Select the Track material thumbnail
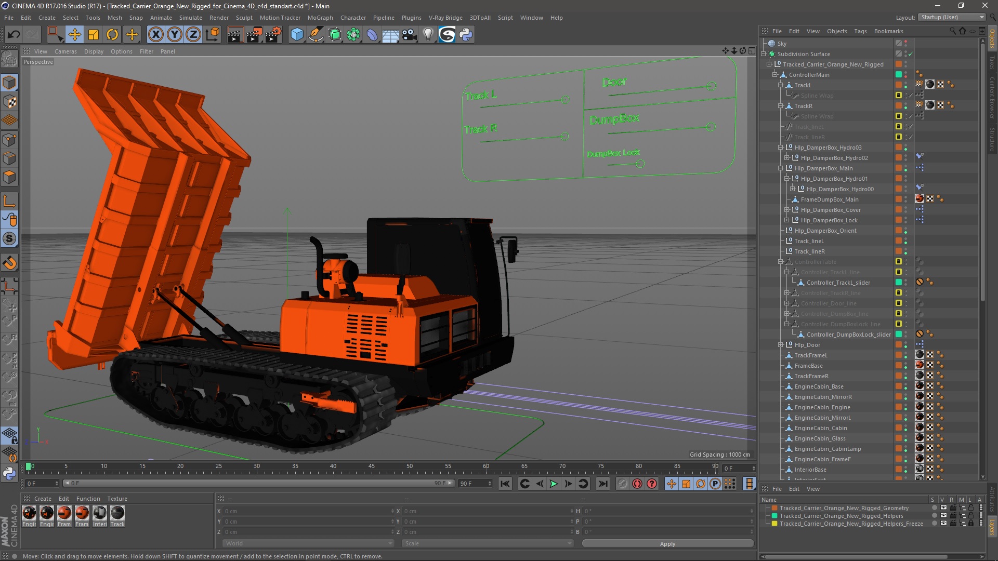Viewport: 998px width, 561px height. tap(117, 513)
